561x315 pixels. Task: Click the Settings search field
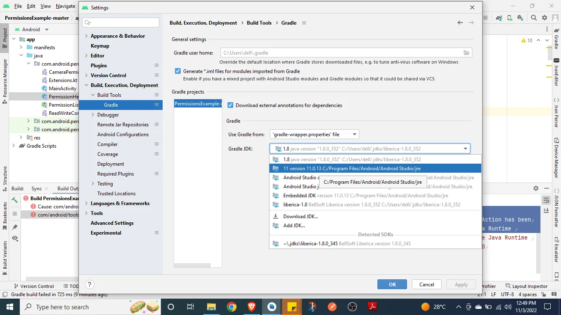[x=121, y=23]
